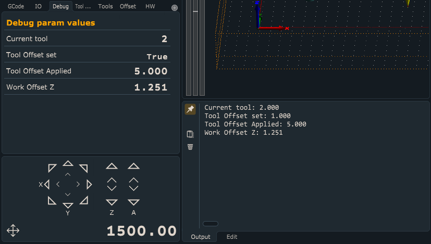The image size is (431, 244).
Task: Jog diagonally with top-left corner arrow
Action: 52,168
